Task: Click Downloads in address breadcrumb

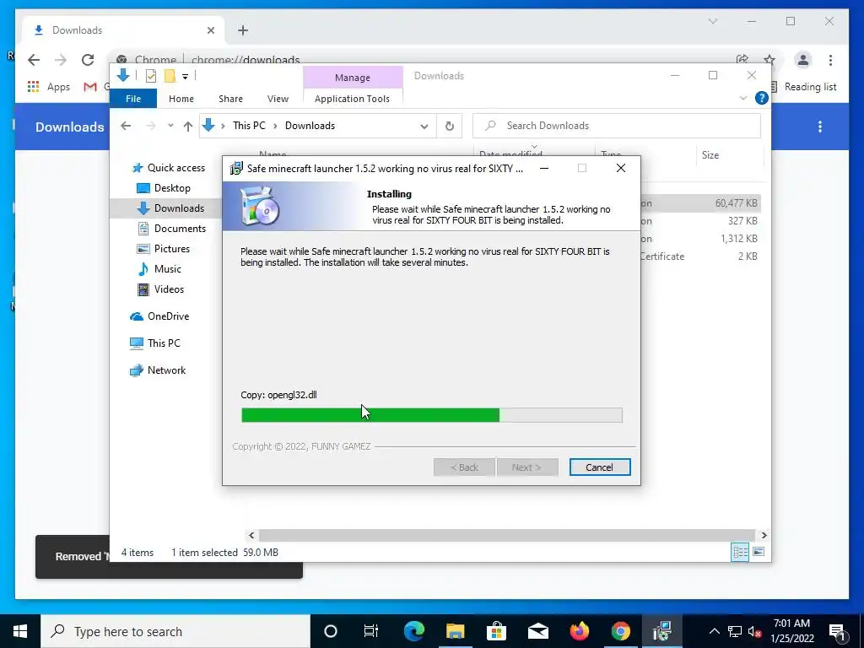Action: 310,126
